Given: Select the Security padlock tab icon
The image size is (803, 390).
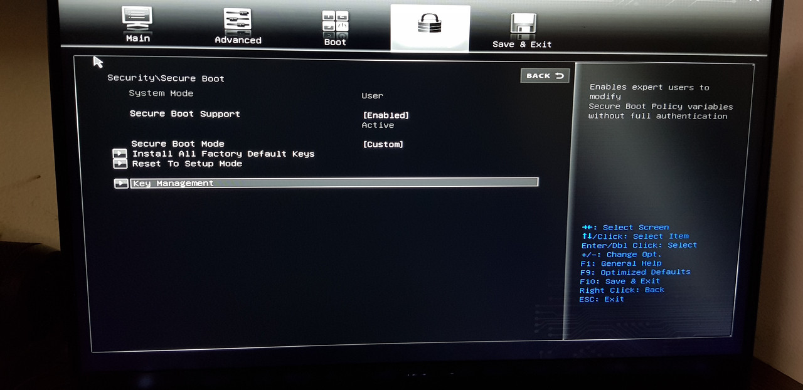Looking at the screenshot, I should [x=430, y=23].
